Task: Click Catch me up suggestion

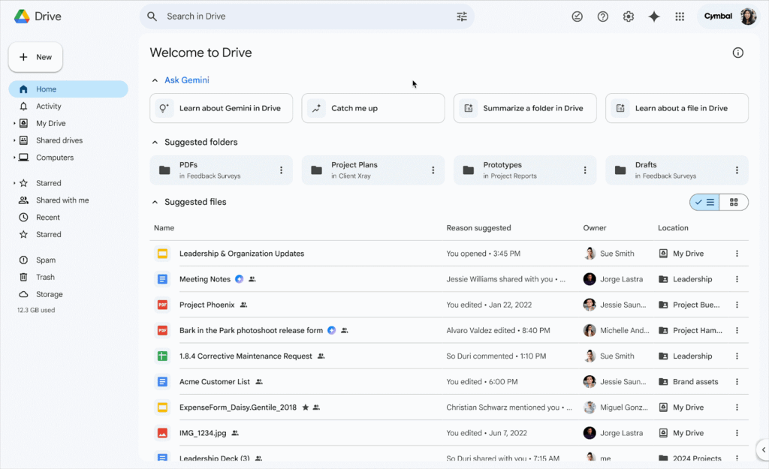Action: (x=373, y=108)
